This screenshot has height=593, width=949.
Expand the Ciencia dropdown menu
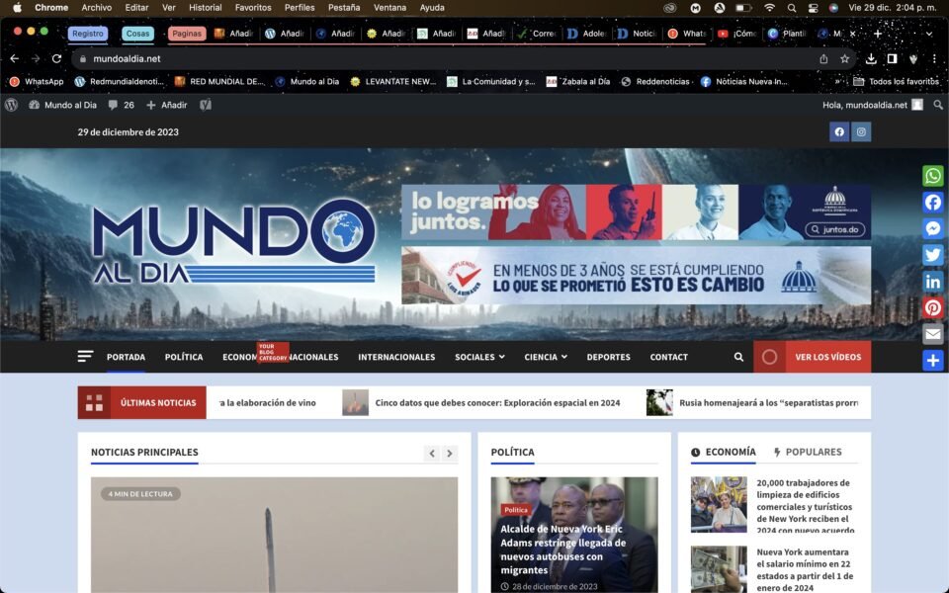coord(546,357)
